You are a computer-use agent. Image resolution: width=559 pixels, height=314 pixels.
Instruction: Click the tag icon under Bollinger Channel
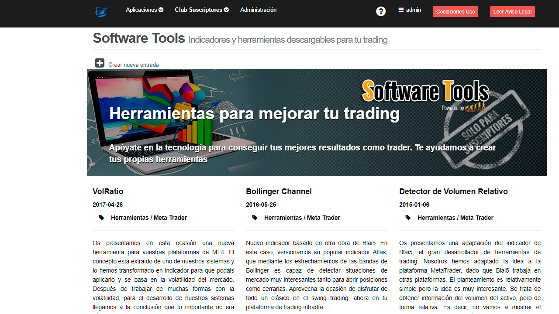[x=255, y=218]
